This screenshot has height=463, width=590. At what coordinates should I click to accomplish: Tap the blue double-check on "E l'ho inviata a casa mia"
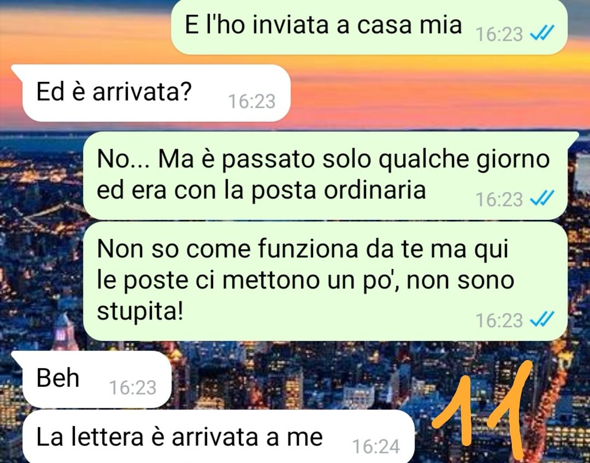pyautogui.click(x=542, y=34)
